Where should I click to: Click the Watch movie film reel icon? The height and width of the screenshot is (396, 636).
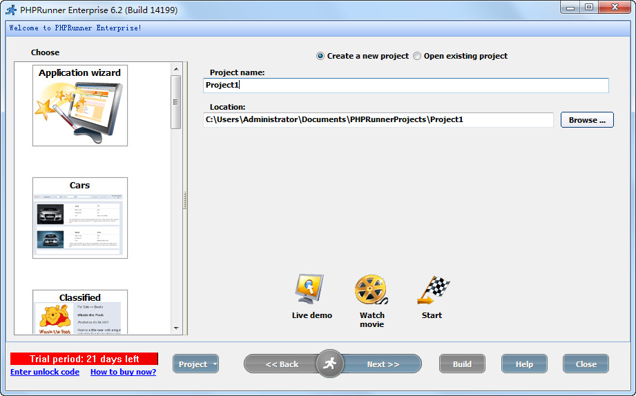click(x=371, y=289)
